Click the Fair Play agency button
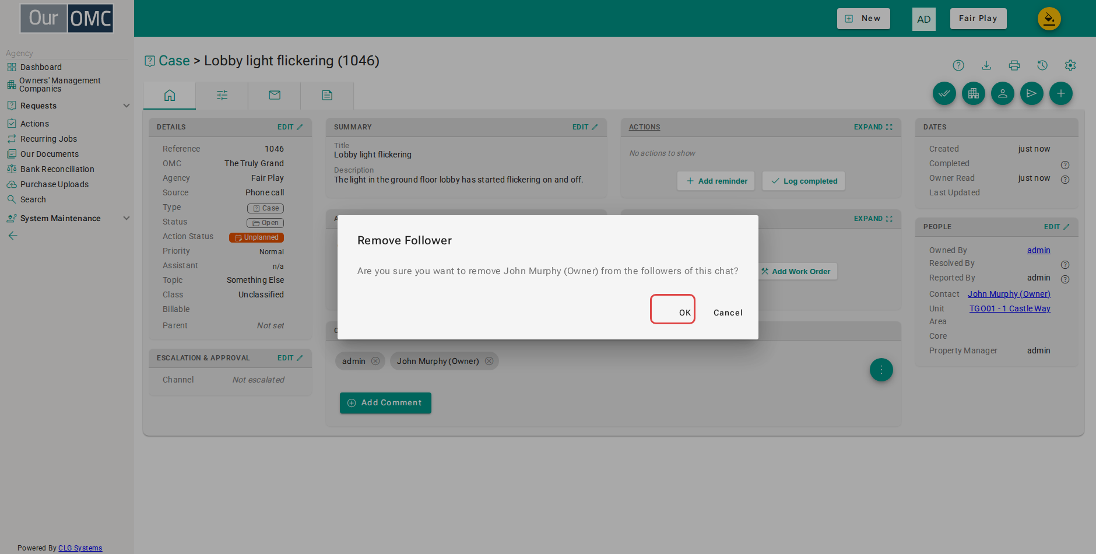 pyautogui.click(x=978, y=19)
